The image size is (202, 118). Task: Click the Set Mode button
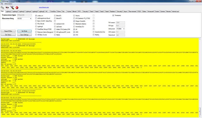click(x=24, y=31)
